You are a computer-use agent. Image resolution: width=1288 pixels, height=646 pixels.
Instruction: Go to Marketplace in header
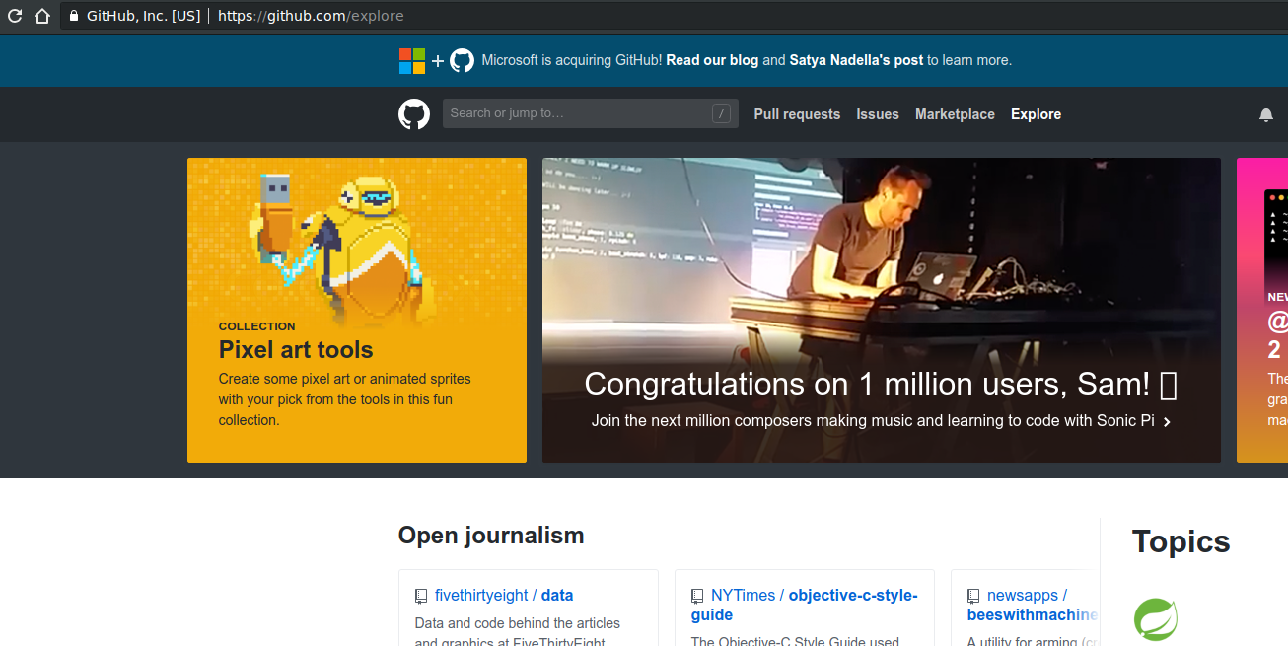[955, 114]
